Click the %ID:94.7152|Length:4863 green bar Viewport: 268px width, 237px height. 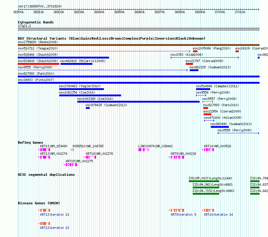[206, 194]
